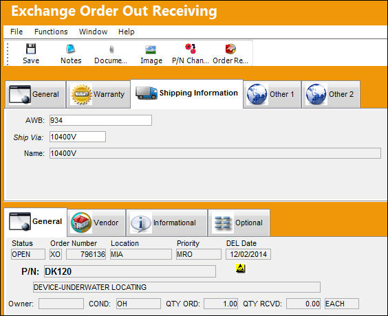Image resolution: width=388 pixels, height=316 pixels.
Task: Click the yellow ESD warning icon
Action: 240,269
